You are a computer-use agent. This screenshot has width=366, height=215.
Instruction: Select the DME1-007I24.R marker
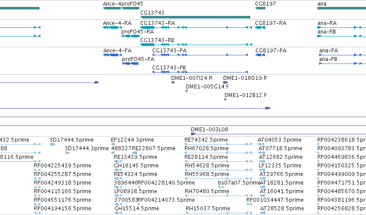[173, 82]
